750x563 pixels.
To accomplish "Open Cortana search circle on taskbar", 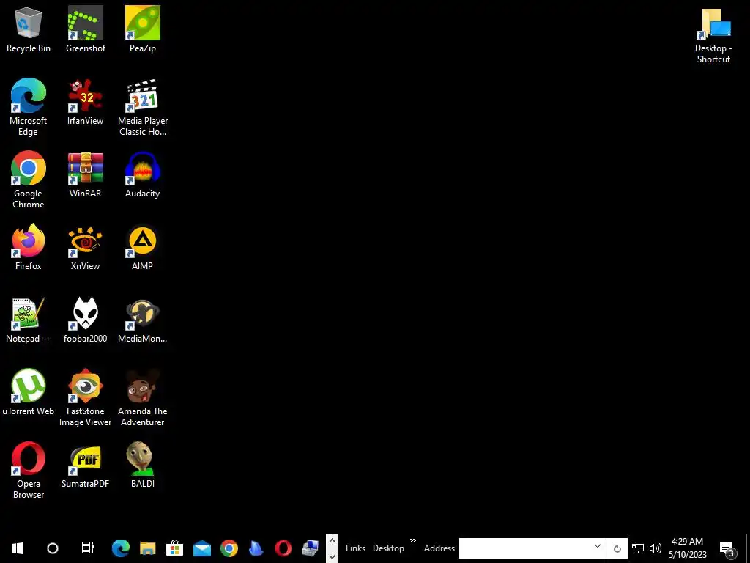I will (53, 548).
